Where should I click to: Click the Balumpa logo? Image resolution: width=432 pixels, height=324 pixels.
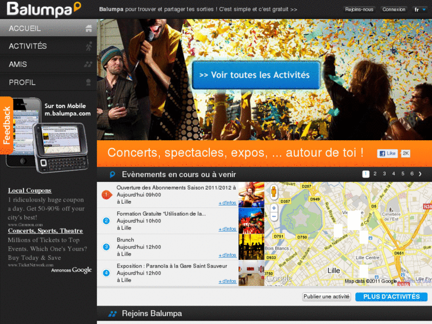coord(44,9)
